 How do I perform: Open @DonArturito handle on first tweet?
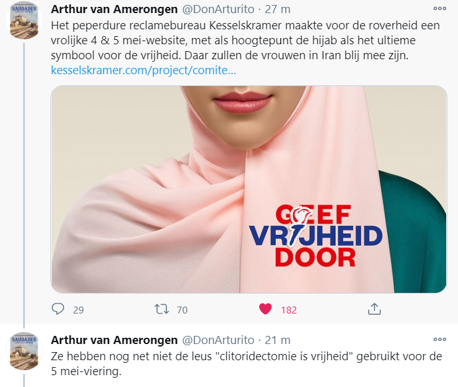coord(218,9)
